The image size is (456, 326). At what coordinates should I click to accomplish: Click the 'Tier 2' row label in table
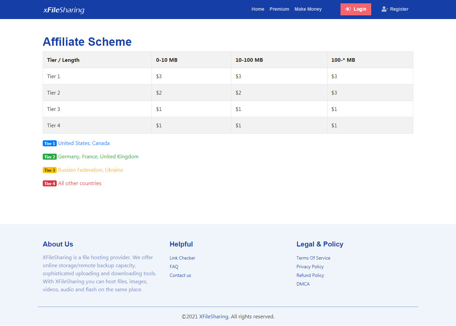[x=53, y=93]
